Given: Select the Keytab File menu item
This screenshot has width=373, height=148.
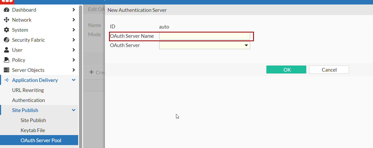Looking at the screenshot, I should (x=33, y=130).
